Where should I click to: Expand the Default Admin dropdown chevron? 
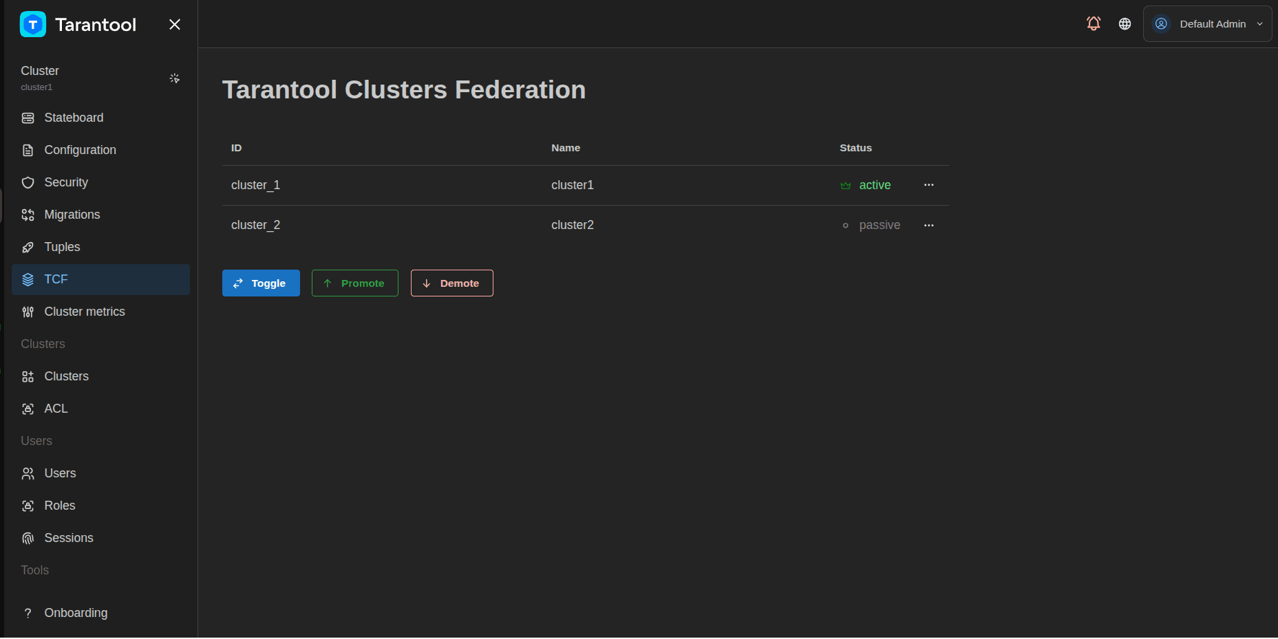[1259, 24]
